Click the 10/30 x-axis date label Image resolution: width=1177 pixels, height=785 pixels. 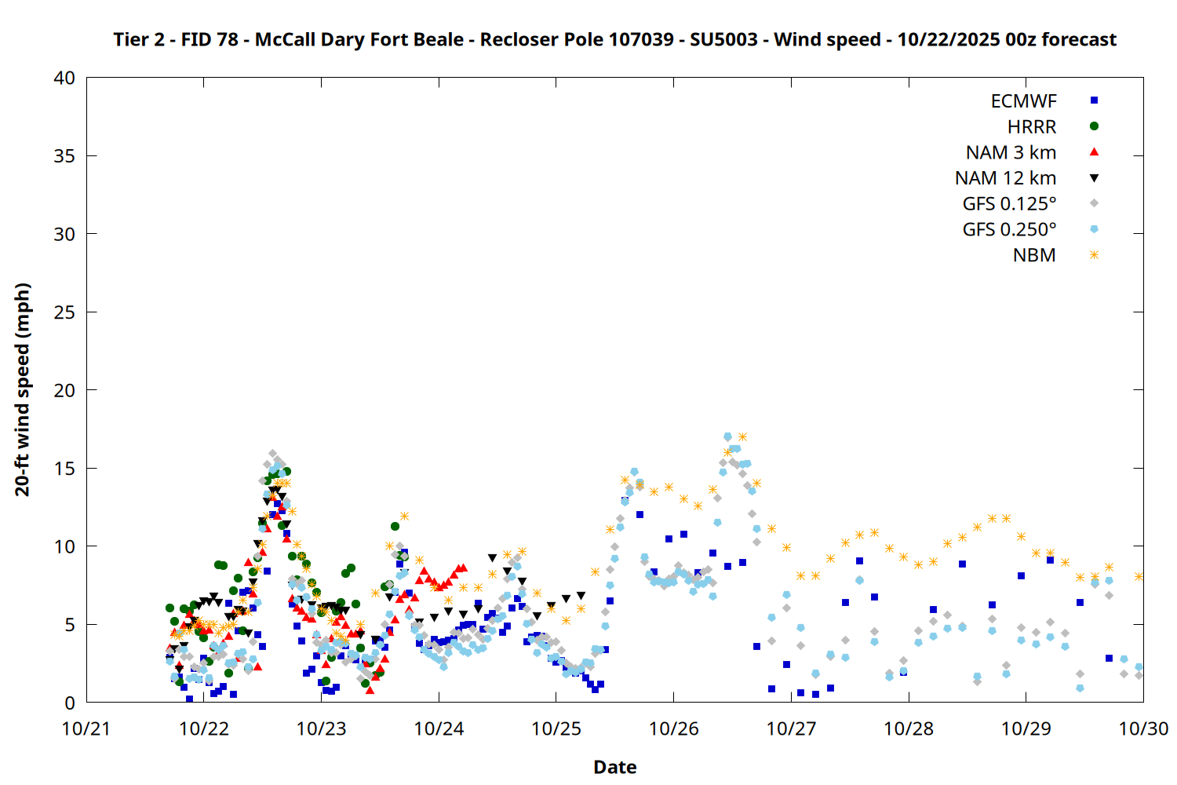[x=1142, y=728]
